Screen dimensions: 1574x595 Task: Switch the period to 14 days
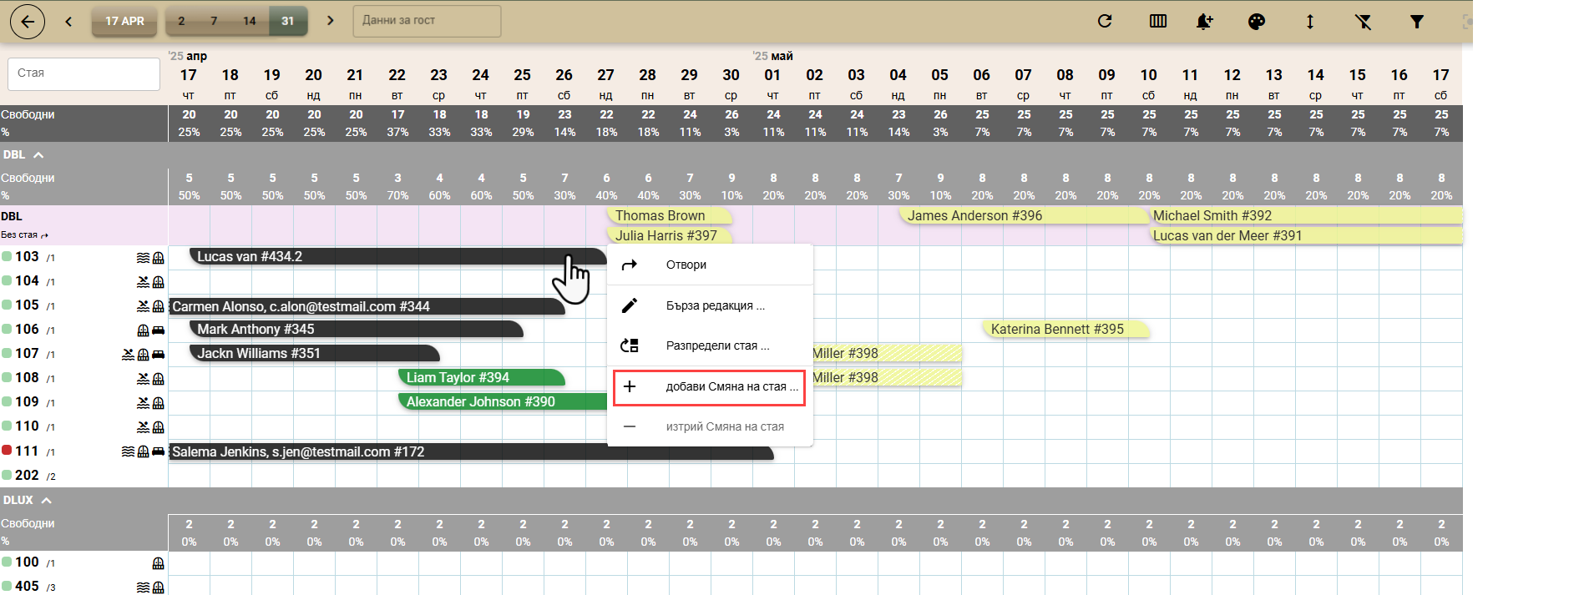(250, 21)
